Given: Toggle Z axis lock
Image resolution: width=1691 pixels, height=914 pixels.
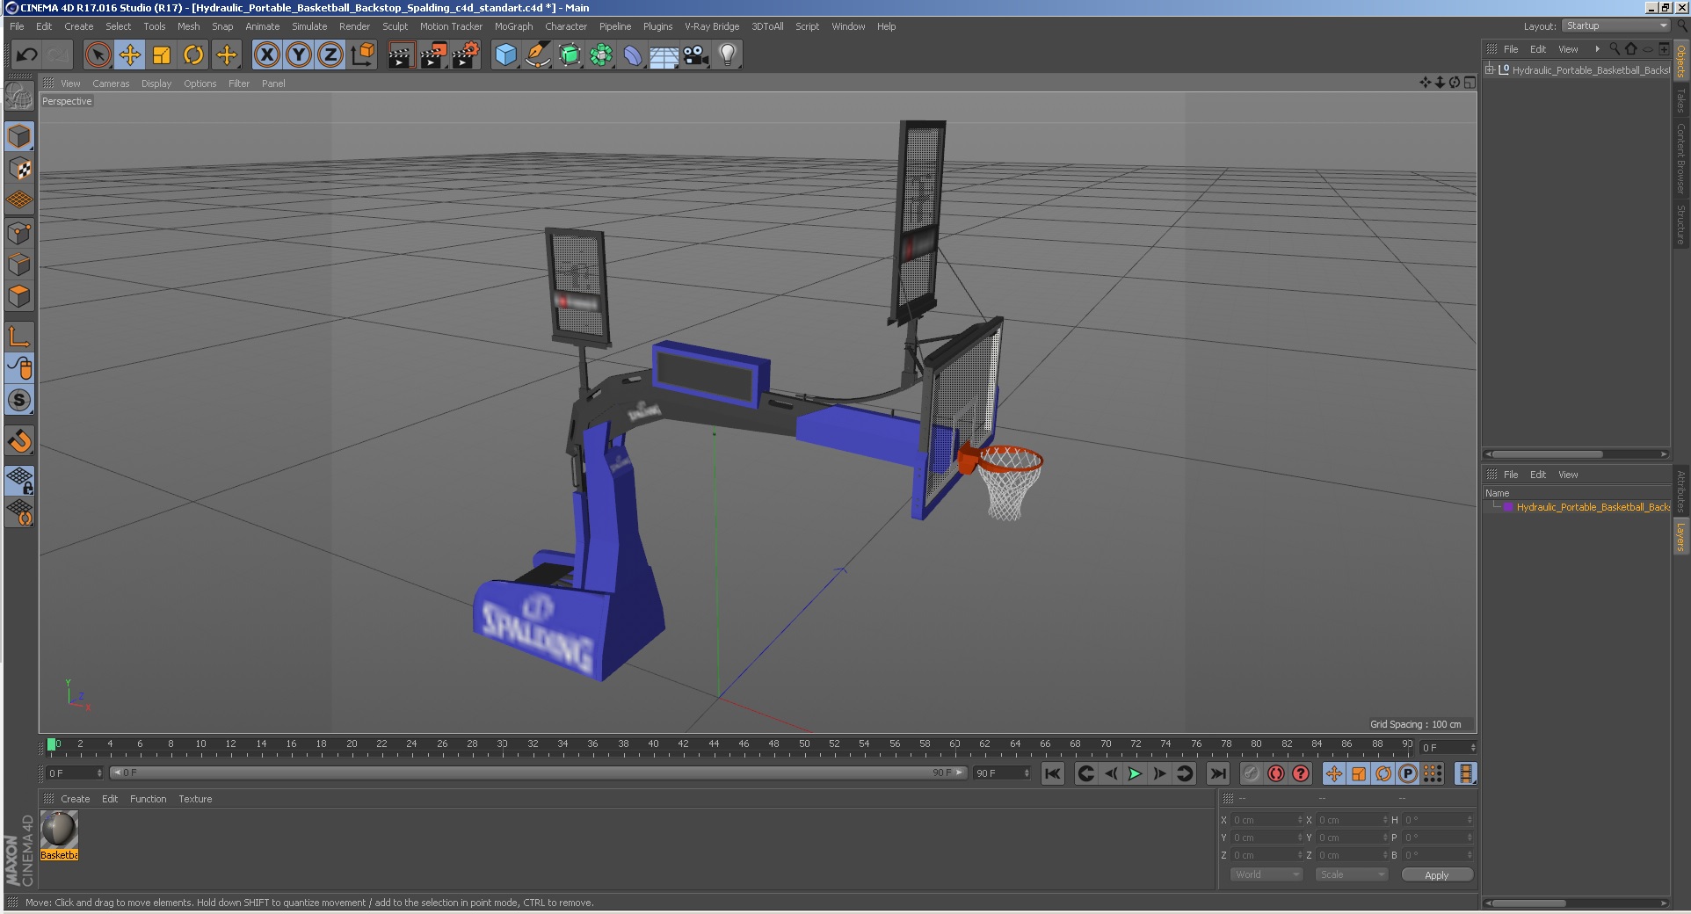Looking at the screenshot, I should (330, 55).
